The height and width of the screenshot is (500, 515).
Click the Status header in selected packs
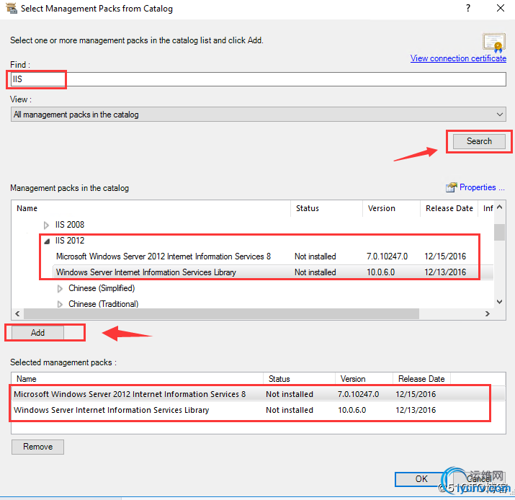[299, 379]
